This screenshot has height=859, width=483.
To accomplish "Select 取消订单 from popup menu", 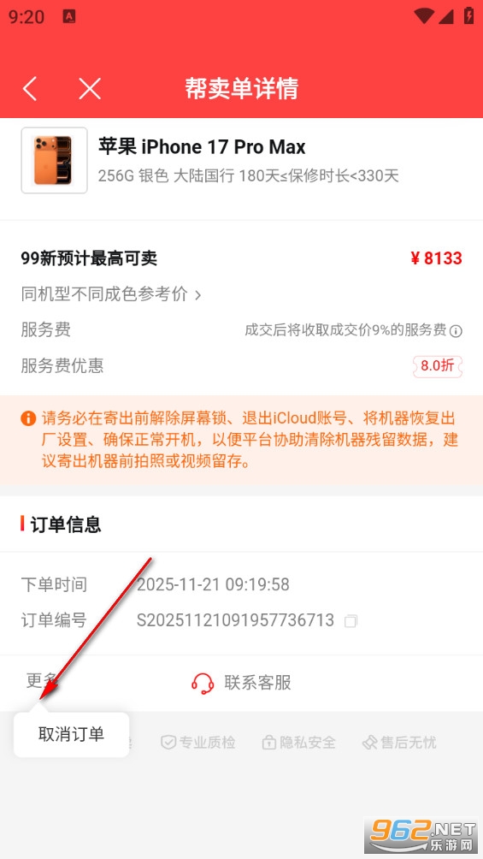I will [x=71, y=735].
